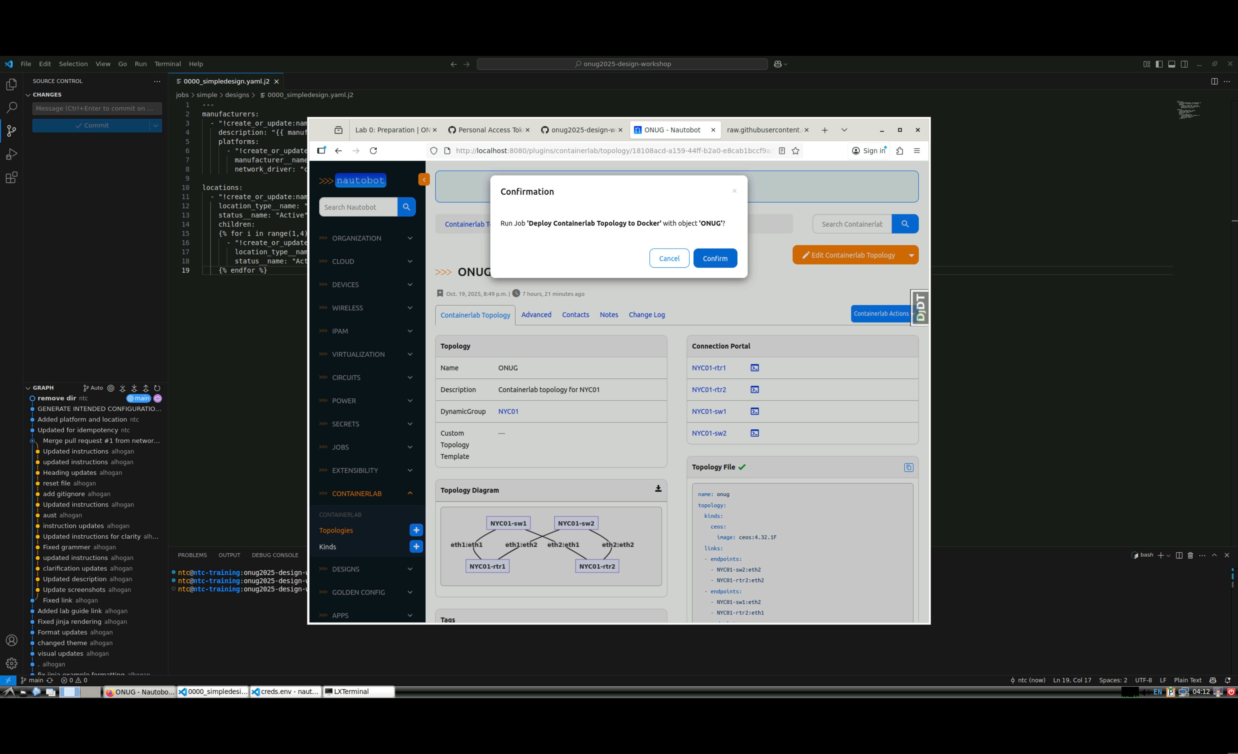1238x754 pixels.
Task: Open Edit Containerlab Topology dropdown caret
Action: click(x=911, y=255)
